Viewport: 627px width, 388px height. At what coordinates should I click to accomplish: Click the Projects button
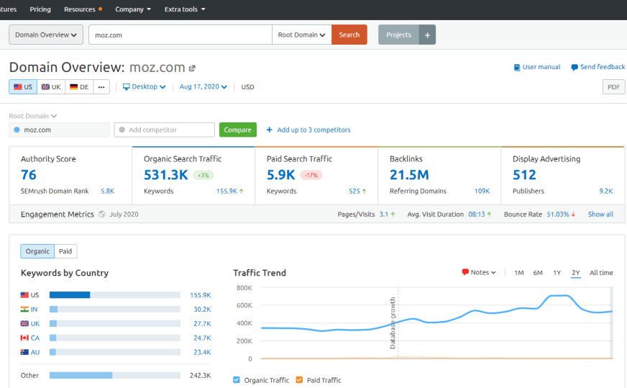[398, 35]
